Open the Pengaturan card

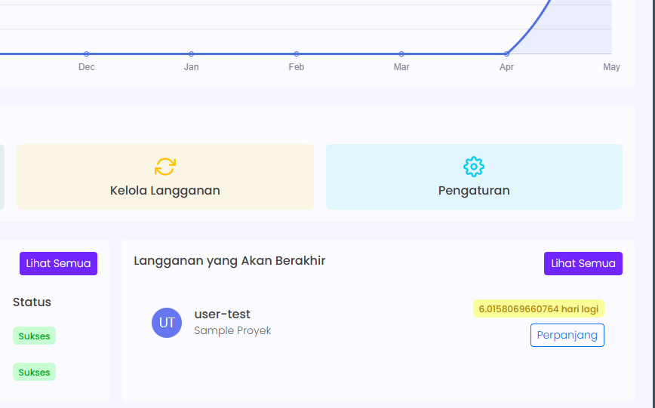tap(474, 176)
